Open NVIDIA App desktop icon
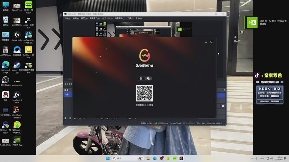The image size is (289, 162). point(17,141)
